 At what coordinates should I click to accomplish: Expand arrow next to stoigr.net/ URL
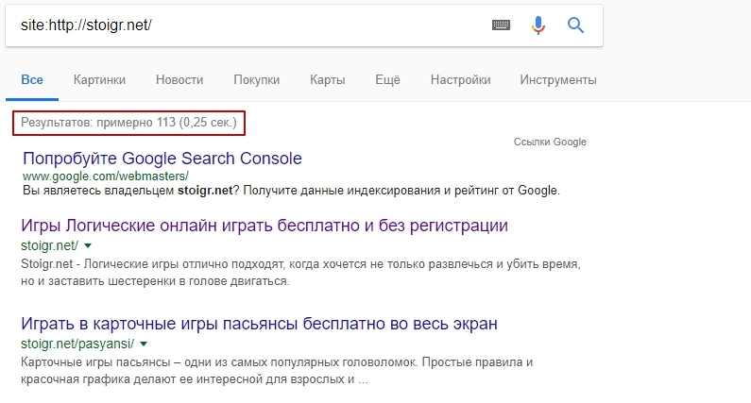[88, 246]
